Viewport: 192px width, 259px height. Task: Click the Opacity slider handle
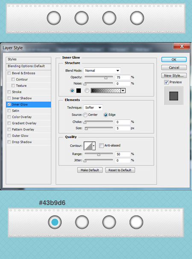pyautogui.click(x=106, y=78)
